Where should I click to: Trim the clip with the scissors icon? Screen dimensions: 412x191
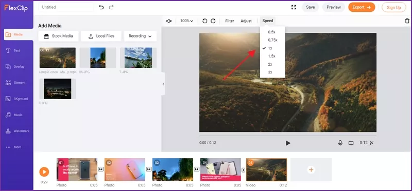coord(371,143)
